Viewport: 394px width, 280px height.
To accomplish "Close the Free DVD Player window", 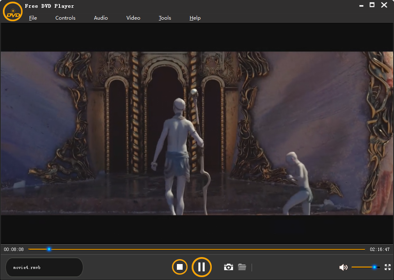I will (384, 5).
